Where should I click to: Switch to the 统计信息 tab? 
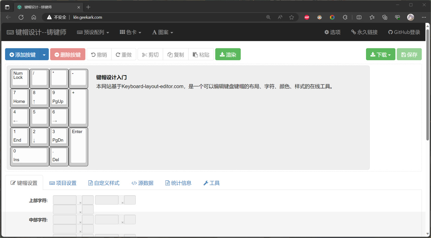click(x=178, y=183)
